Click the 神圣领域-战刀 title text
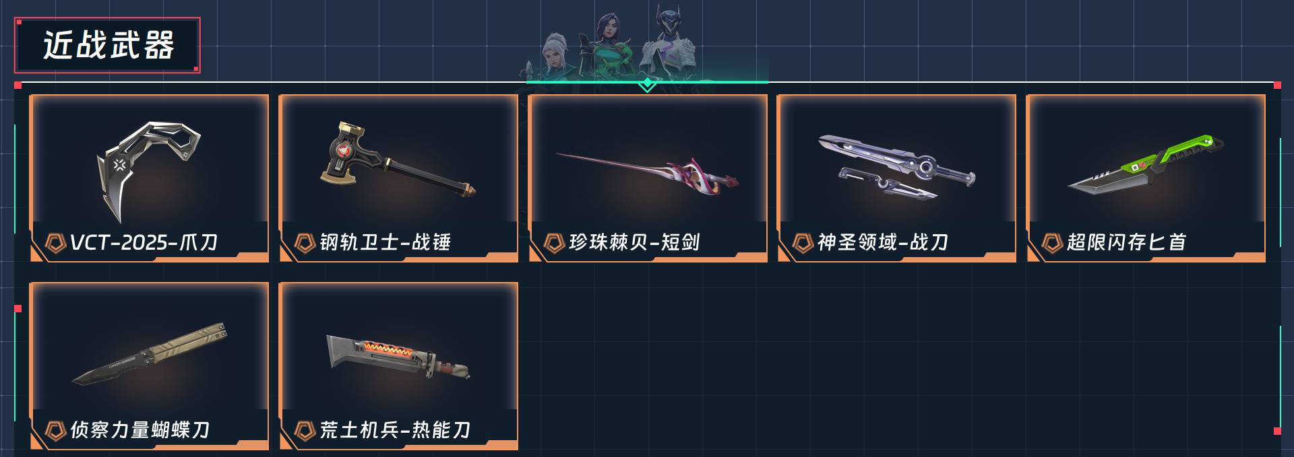 pos(883,242)
